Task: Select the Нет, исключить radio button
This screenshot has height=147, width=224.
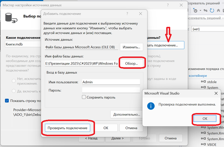Action: 14,81
